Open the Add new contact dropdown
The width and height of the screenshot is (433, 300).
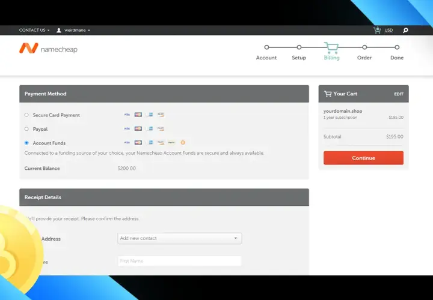179,238
